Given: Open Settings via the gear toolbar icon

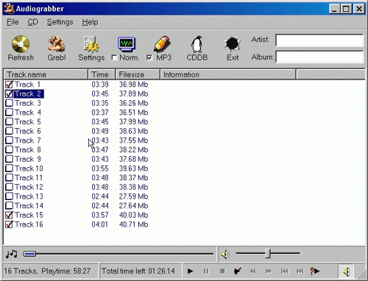Looking at the screenshot, I should pyautogui.click(x=91, y=44).
